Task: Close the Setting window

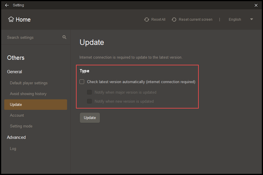Action: click(x=256, y=5)
